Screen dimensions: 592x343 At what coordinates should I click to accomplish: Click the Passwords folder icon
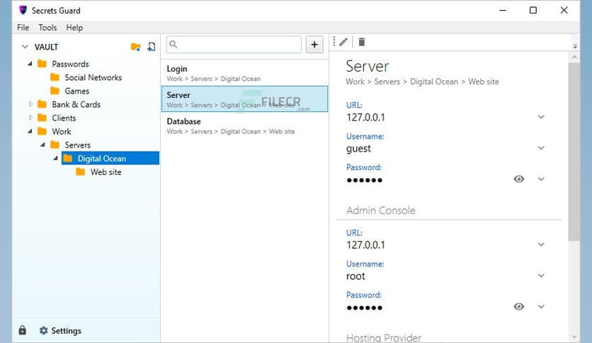[x=42, y=64]
